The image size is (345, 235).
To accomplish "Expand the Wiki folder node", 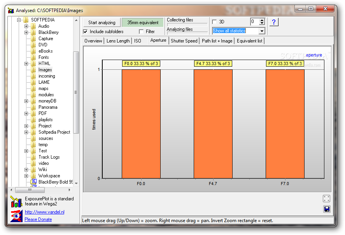I will point(26,170).
